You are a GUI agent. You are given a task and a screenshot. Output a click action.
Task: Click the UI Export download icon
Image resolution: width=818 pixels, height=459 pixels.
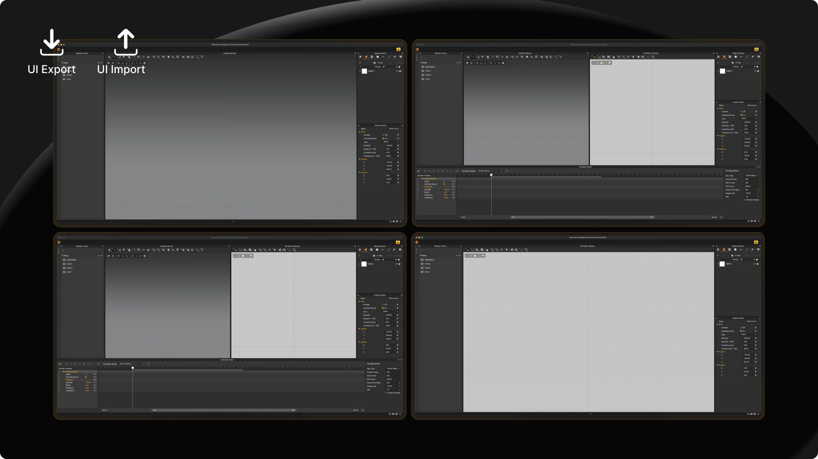point(52,42)
